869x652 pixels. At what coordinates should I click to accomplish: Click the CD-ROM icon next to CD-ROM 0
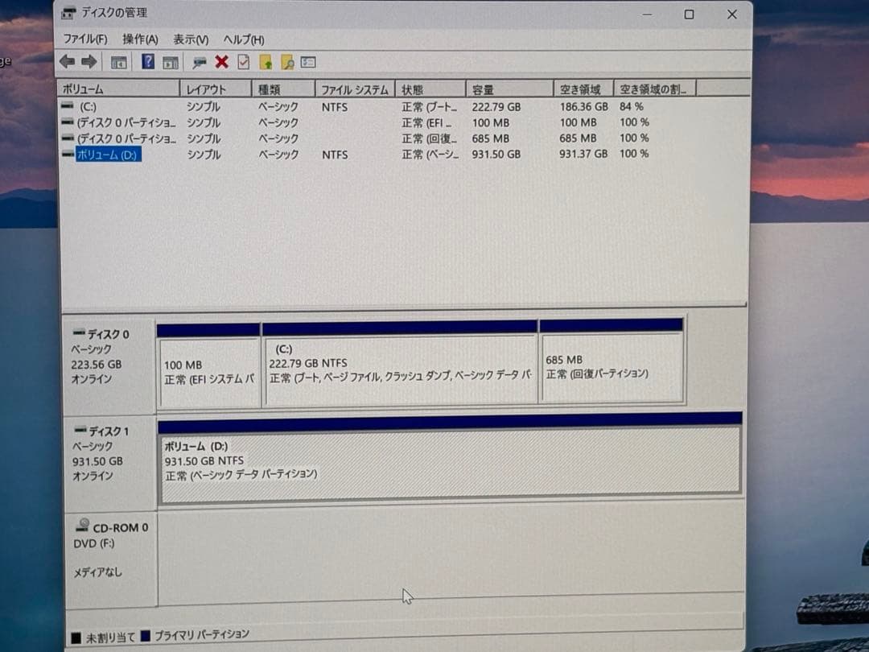(x=82, y=526)
